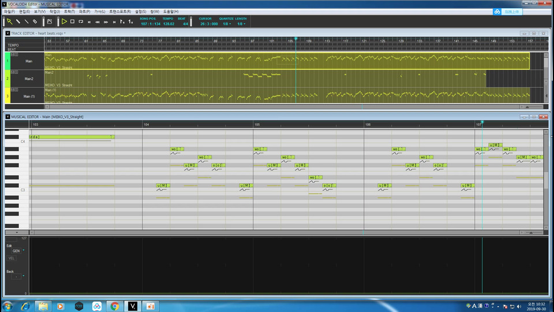Adjust Track Editor horizontal zoom slider
Image resolution: width=554 pixels, height=312 pixels.
tap(534, 107)
